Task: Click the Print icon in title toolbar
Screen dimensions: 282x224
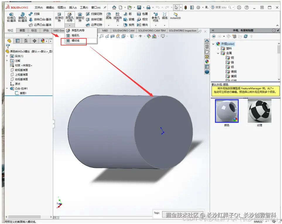Action: pyautogui.click(x=148, y=7)
